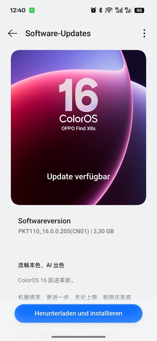Image resolution: width=157 pixels, height=341 pixels.
Task: Tap the 流畅本色，AI 出色 changelog heading
Action: tap(41, 265)
